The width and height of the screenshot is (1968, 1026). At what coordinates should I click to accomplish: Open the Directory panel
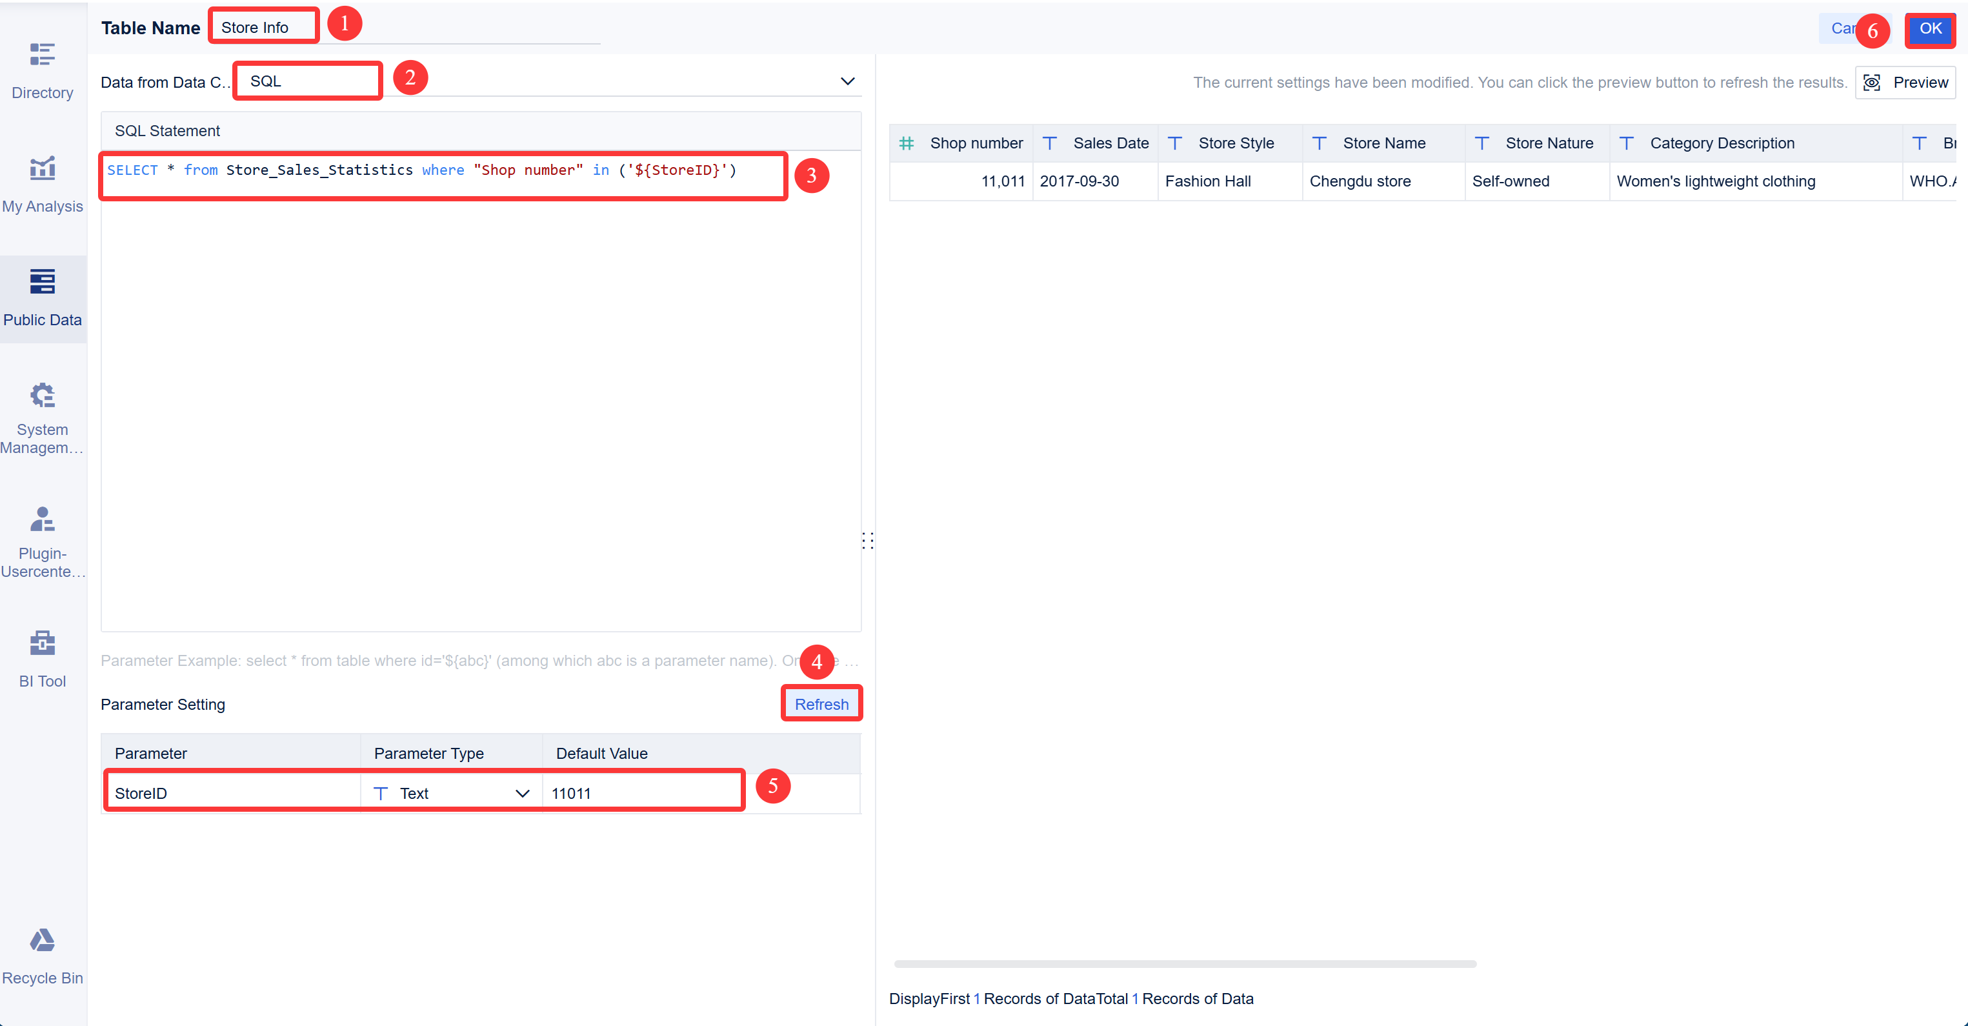pos(42,69)
